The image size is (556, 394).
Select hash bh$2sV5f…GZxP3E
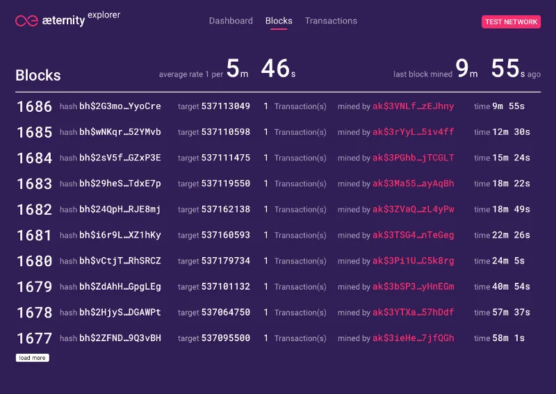(120, 158)
